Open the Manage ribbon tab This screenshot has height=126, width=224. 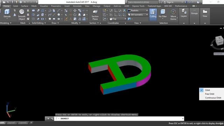[x=97, y=6]
